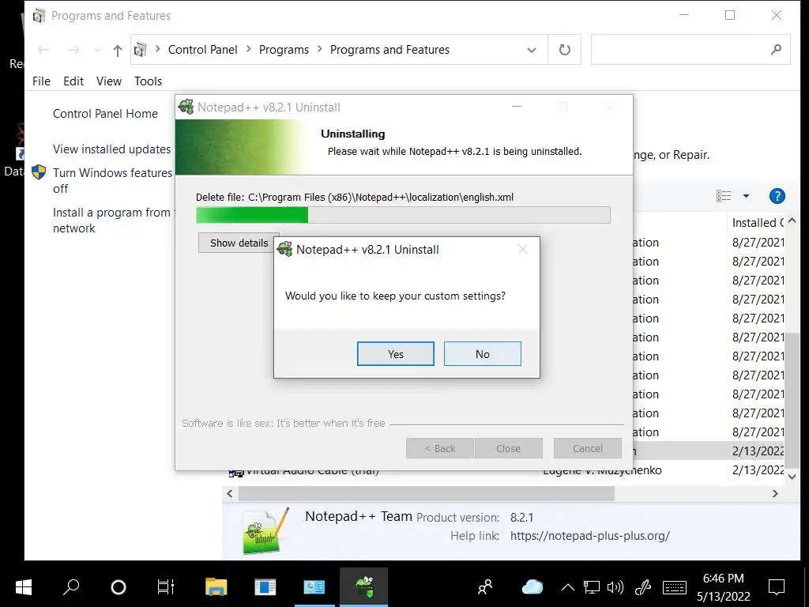Choose No in the uninstall confirmation dialog
Viewport: 809px width, 607px height.
coord(483,354)
